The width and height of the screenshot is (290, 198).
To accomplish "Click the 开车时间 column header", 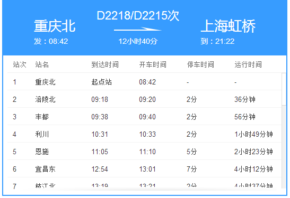I will coord(153,64).
